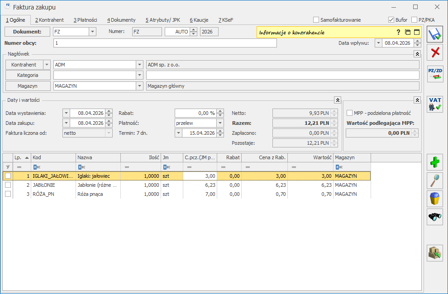Viewport: 448px width, 294px height.
Task: Delete the item using trash bin icon
Action: point(435,199)
